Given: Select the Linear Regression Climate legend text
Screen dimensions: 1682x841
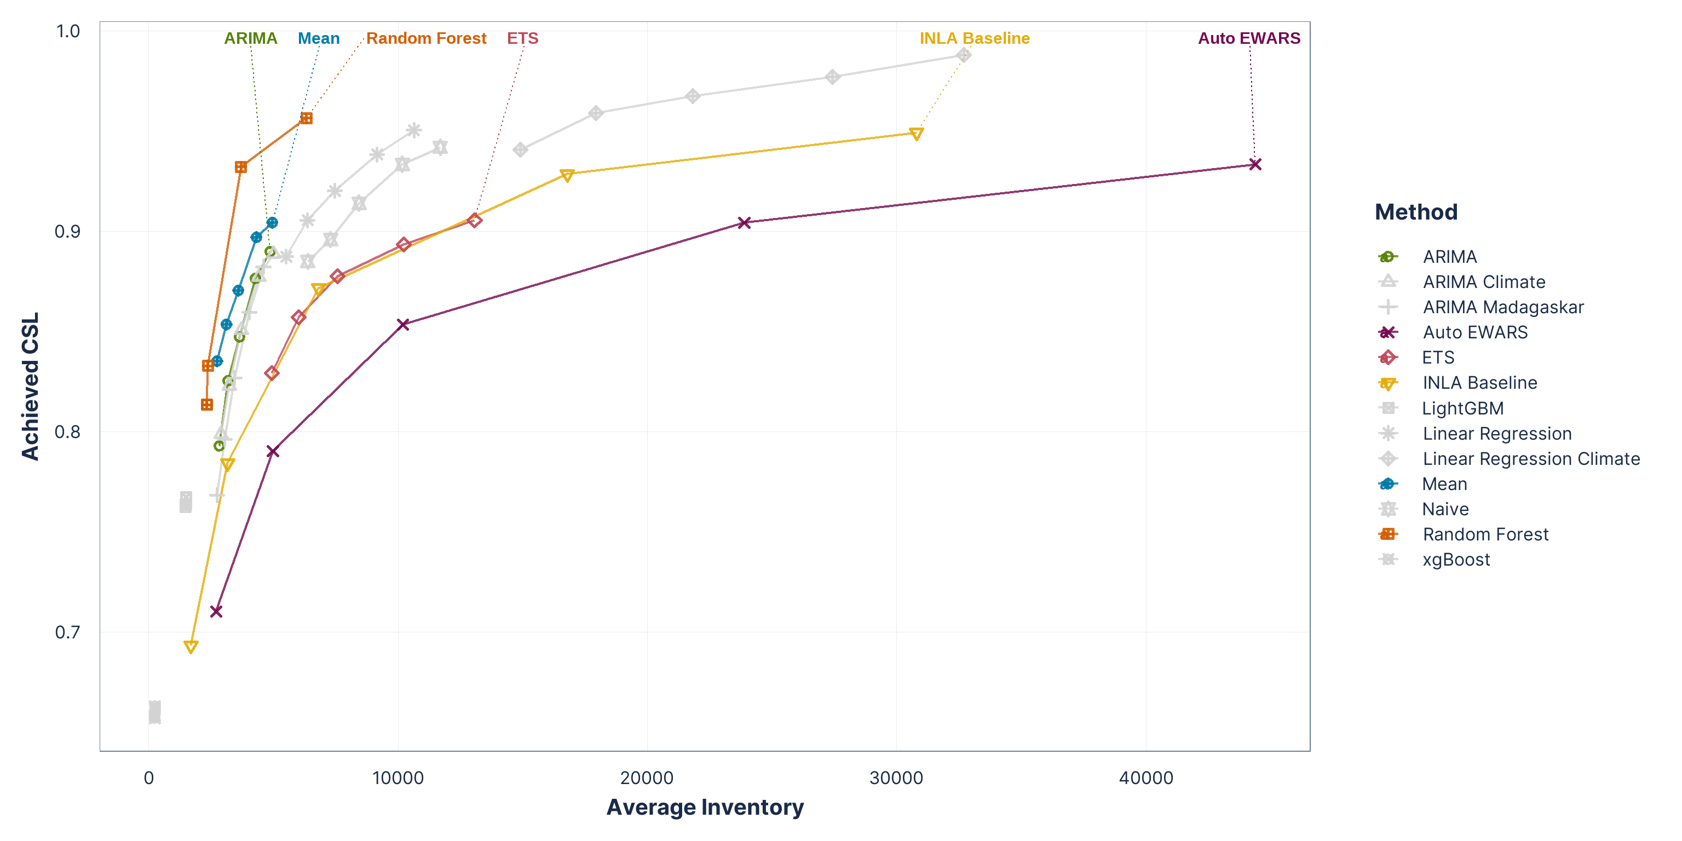Looking at the screenshot, I should pyautogui.click(x=1530, y=458).
